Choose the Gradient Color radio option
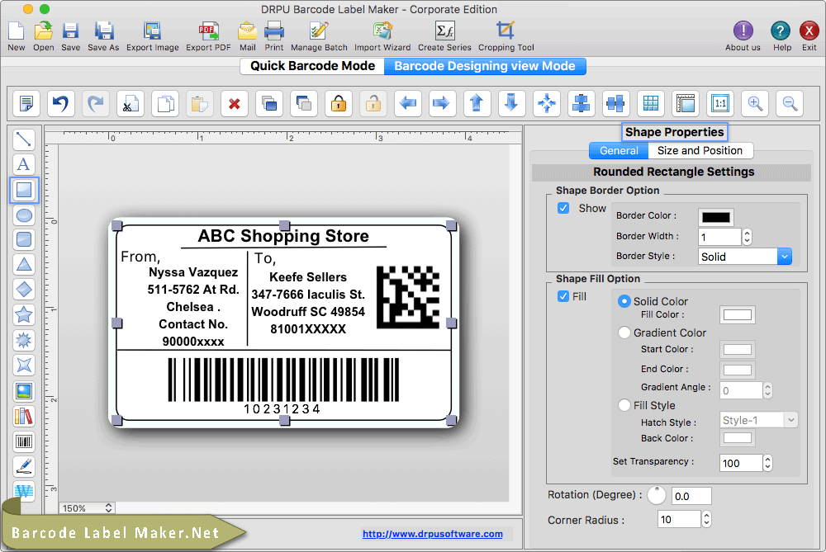Screen dimensions: 826x552 (x=624, y=333)
